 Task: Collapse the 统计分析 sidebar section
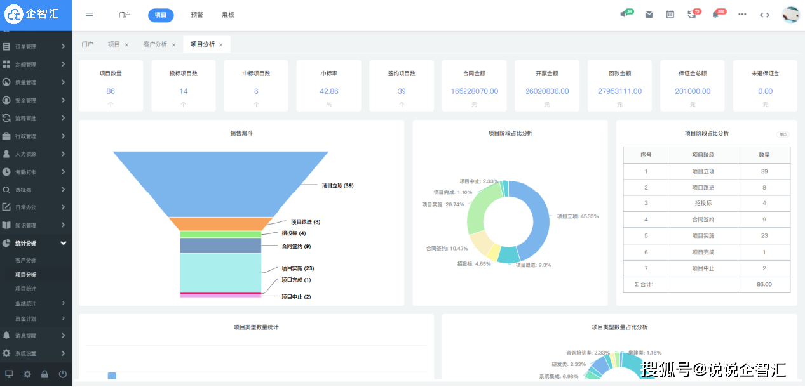[35, 243]
